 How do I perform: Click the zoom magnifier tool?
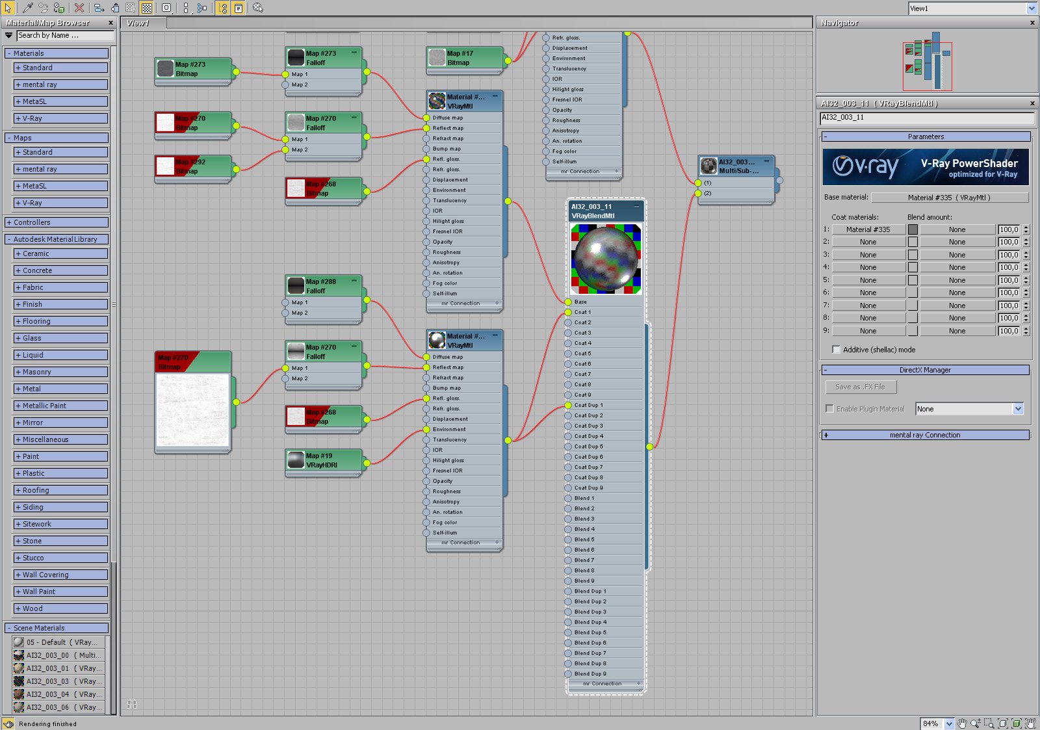pos(976,723)
